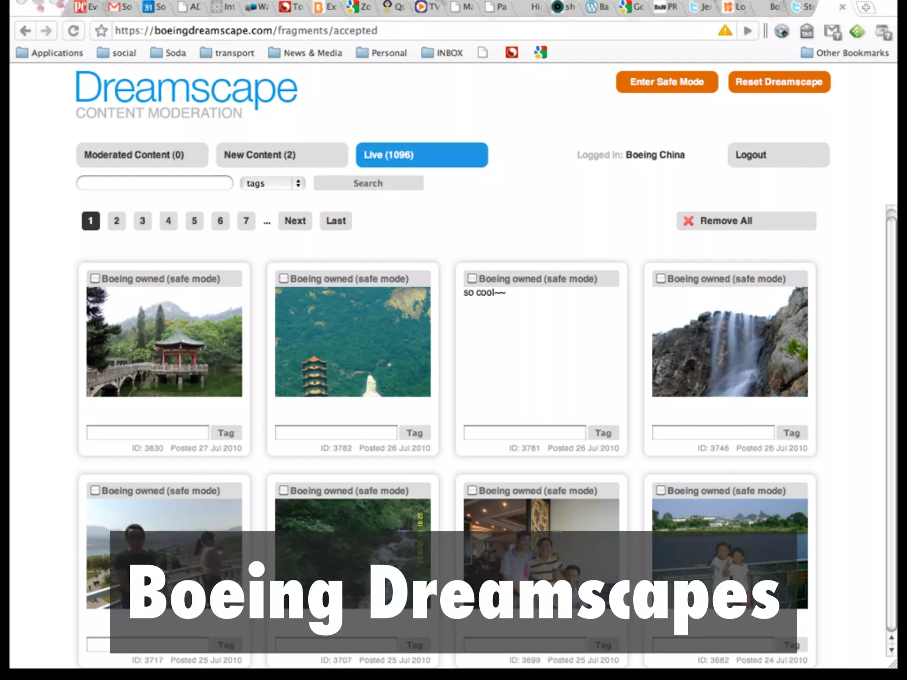
Task: Open the INBOX bookmarks folder
Action: tap(442, 53)
